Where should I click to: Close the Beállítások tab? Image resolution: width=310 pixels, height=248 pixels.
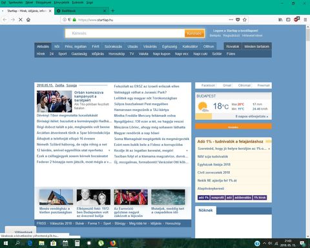[x=105, y=11]
